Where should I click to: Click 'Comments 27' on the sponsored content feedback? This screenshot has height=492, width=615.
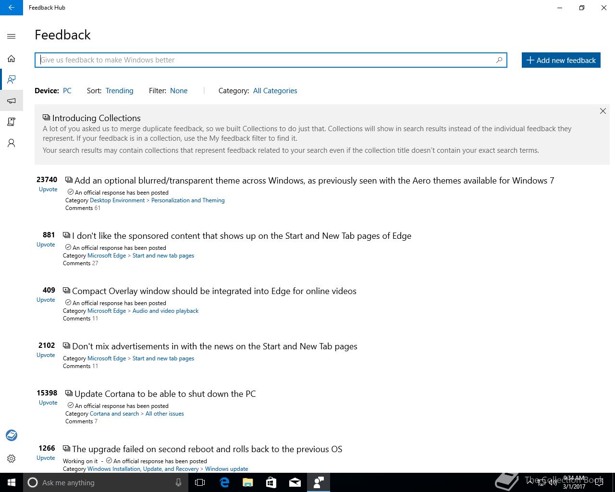tap(81, 263)
